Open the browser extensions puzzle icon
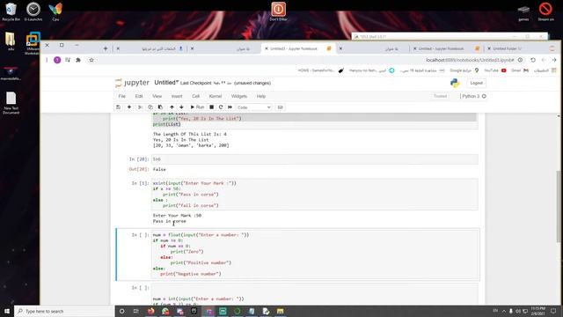Viewport: 563px width, 317px height. point(78,60)
